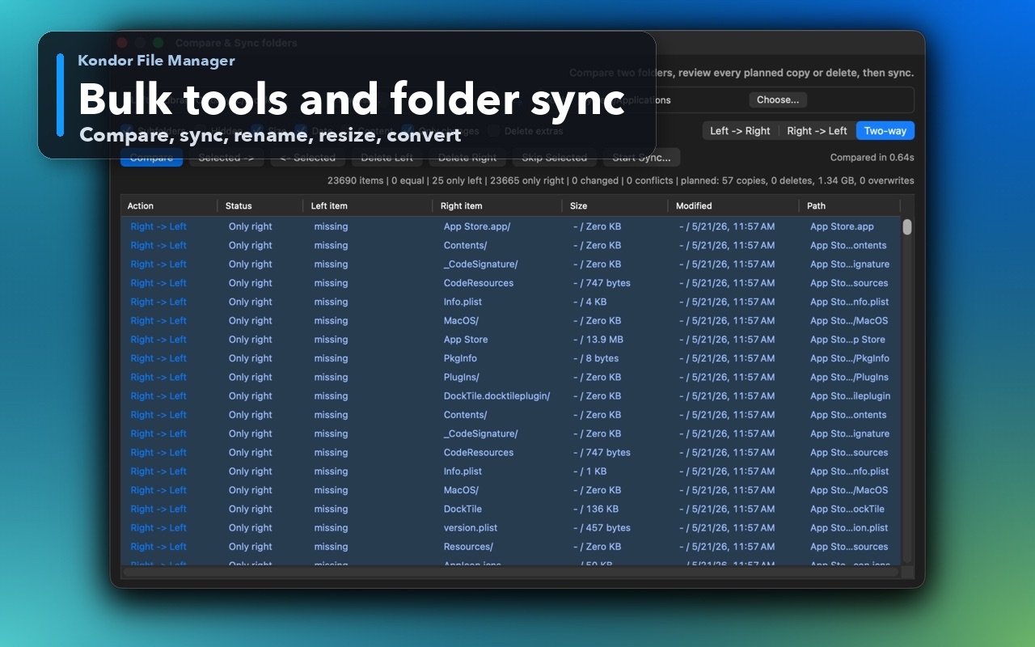Viewport: 1035px width, 647px height.
Task: Click the '- / 13.9 MB' size cell
Action: (x=598, y=340)
